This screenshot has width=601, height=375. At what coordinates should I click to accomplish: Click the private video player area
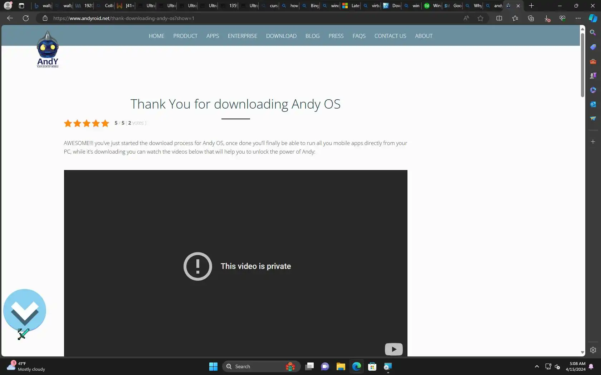pyautogui.click(x=236, y=263)
